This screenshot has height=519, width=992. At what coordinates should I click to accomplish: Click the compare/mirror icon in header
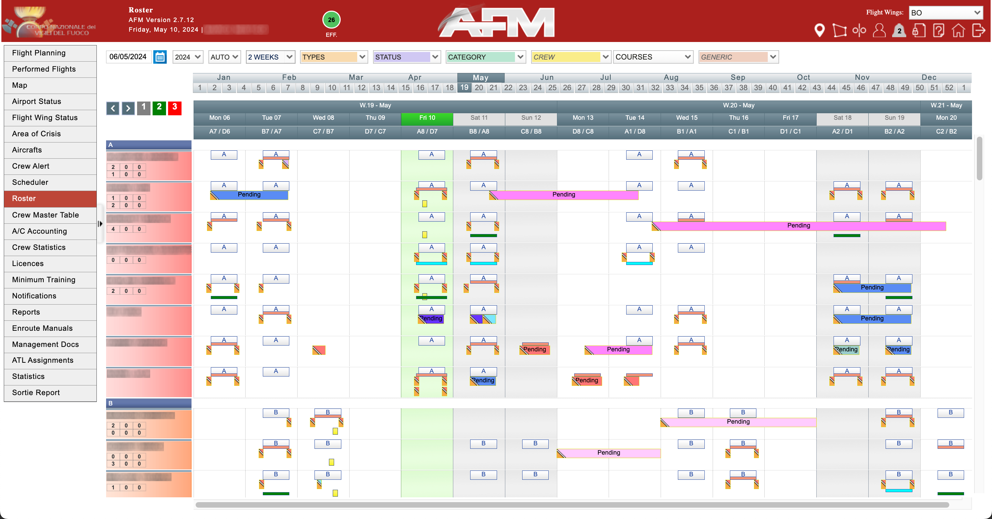[x=859, y=30]
